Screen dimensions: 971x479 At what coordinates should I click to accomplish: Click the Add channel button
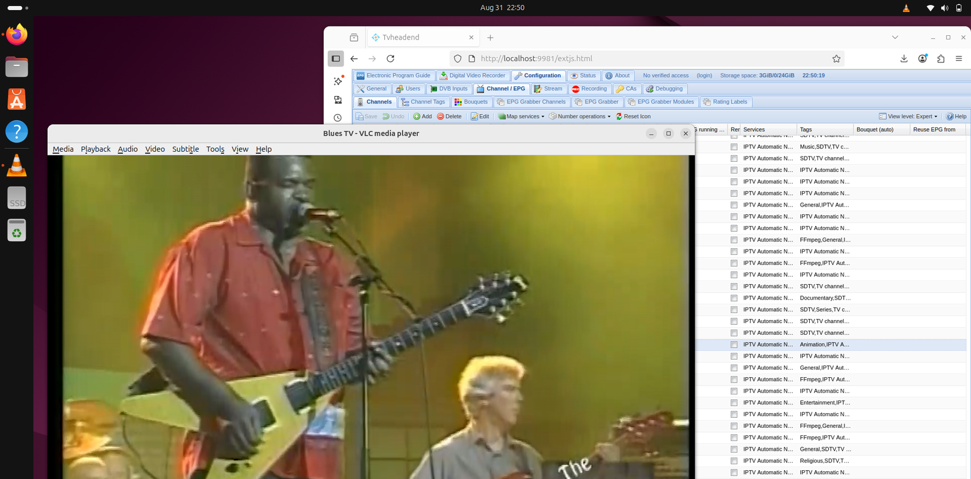(423, 117)
